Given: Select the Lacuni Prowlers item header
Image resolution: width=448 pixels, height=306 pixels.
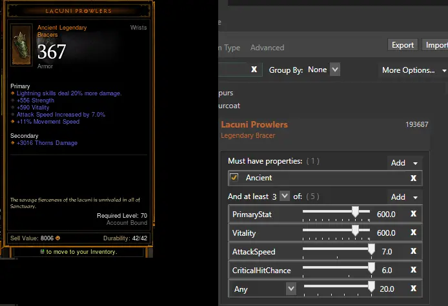Looking at the screenshot, I should 254,124.
